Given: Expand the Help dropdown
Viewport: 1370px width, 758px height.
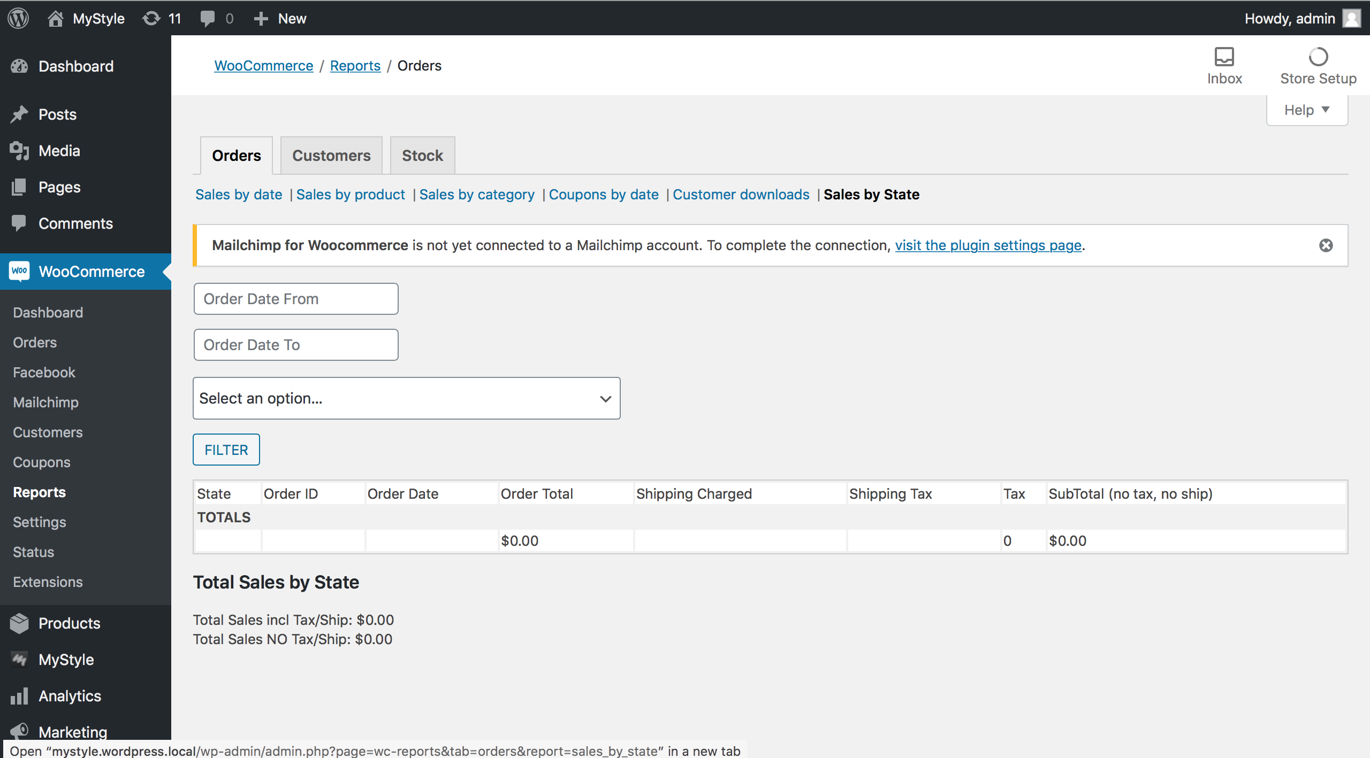Looking at the screenshot, I should [x=1306, y=110].
